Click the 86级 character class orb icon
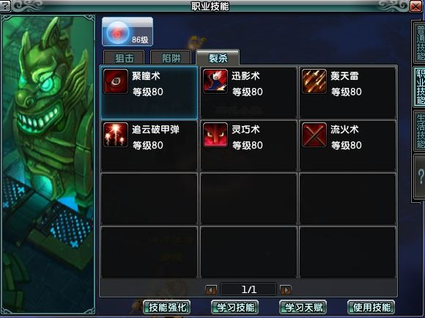The image size is (425, 318). tap(127, 32)
